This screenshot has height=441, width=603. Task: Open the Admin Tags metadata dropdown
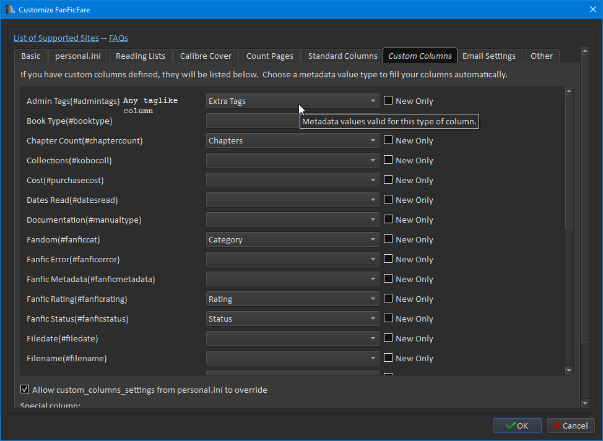tap(292, 101)
